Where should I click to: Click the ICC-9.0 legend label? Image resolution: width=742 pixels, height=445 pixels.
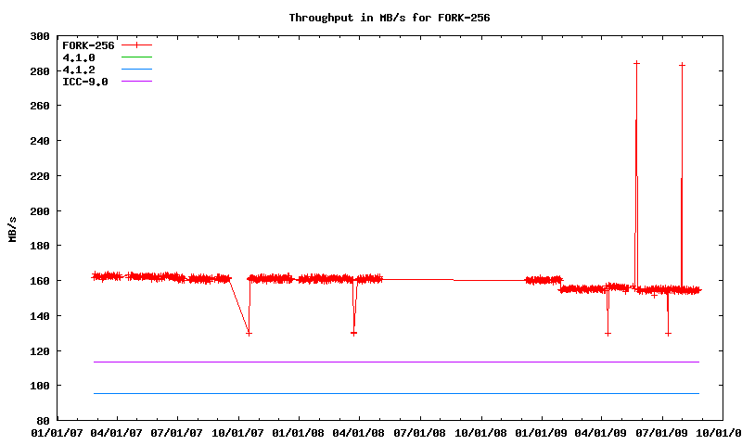coord(85,82)
